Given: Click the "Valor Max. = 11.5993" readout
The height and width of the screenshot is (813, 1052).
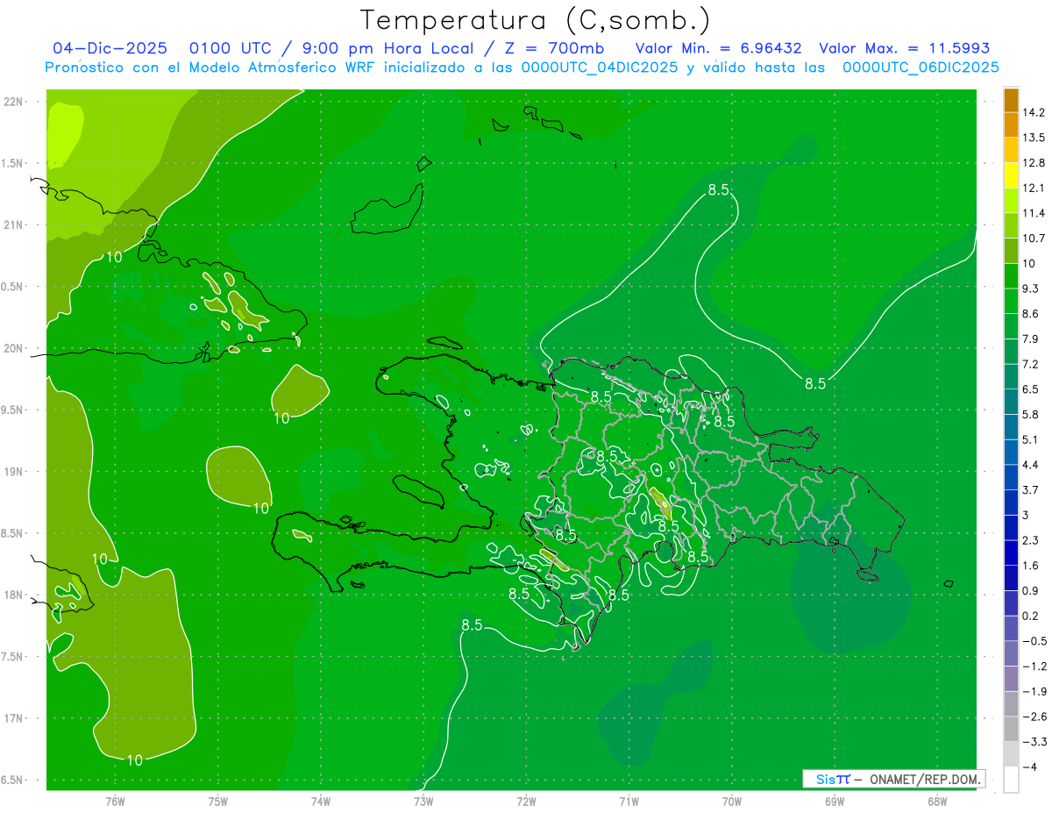Looking at the screenshot, I should tap(904, 48).
